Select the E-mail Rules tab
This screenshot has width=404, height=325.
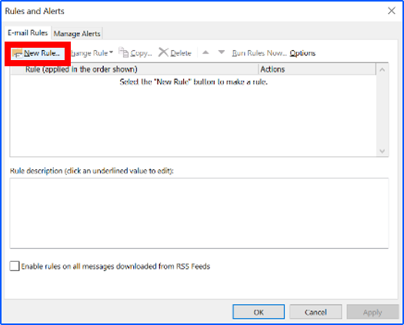[x=28, y=33]
